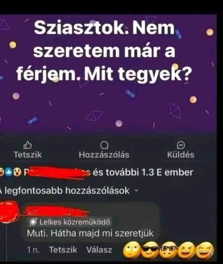
Task: Select the tears of joy emoji sticker
Action: (x=205, y=250)
